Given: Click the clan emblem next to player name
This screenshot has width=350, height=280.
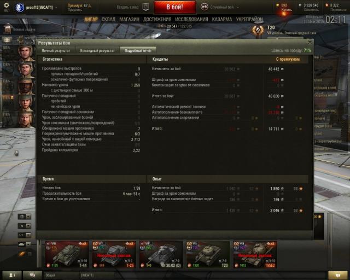Looking at the screenshot, I should pyautogui.click(x=20, y=7).
